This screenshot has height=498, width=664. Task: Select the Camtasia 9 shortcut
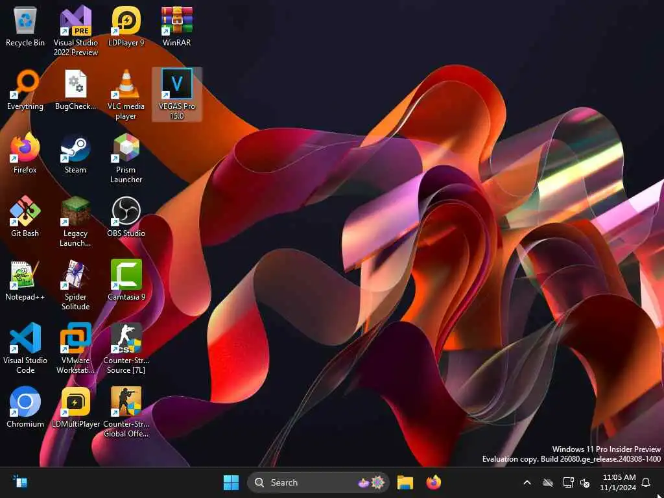(126, 280)
